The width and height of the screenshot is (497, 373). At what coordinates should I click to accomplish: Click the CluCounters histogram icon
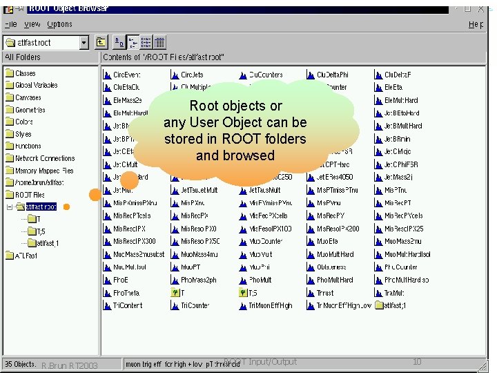[243, 75]
